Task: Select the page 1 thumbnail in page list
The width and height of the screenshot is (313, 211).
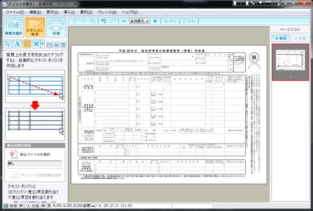Action: (x=291, y=62)
